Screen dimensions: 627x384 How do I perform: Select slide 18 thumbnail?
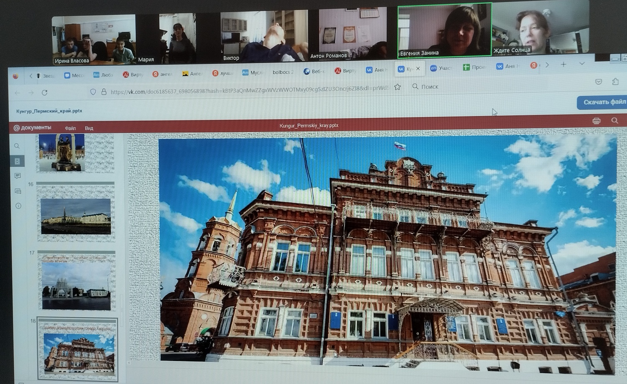[x=78, y=349]
